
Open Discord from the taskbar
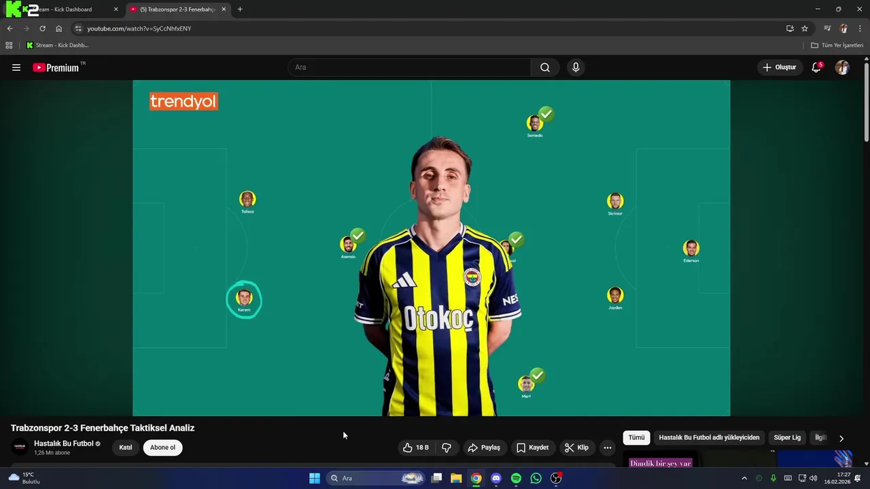[496, 478]
